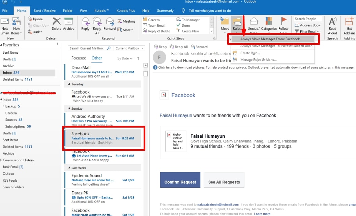Open the Move folder menu
This screenshot has height=216, width=356.
[225, 25]
